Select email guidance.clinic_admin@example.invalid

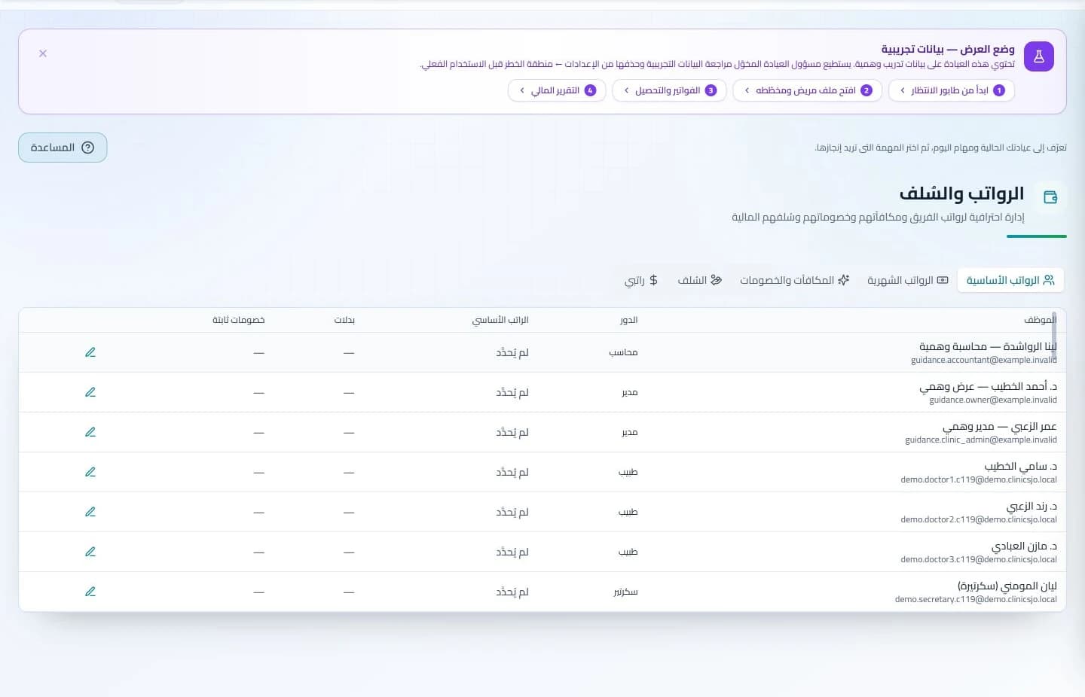pyautogui.click(x=981, y=440)
